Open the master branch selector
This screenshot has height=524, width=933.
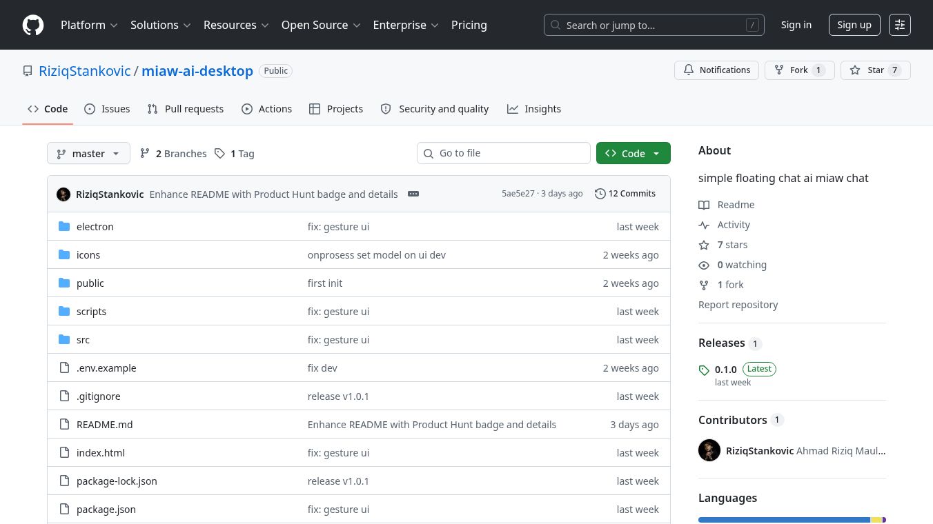click(x=88, y=153)
